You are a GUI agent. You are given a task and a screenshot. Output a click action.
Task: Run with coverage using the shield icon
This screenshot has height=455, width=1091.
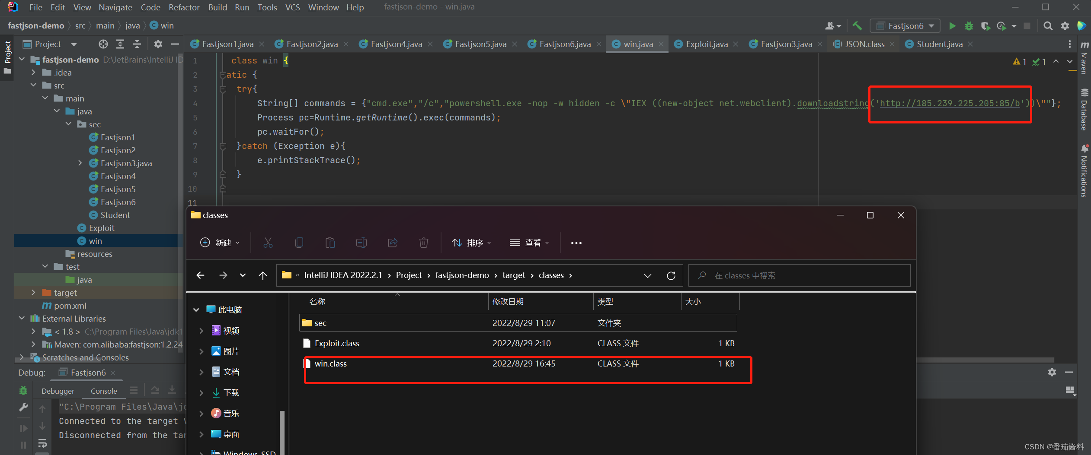985,26
